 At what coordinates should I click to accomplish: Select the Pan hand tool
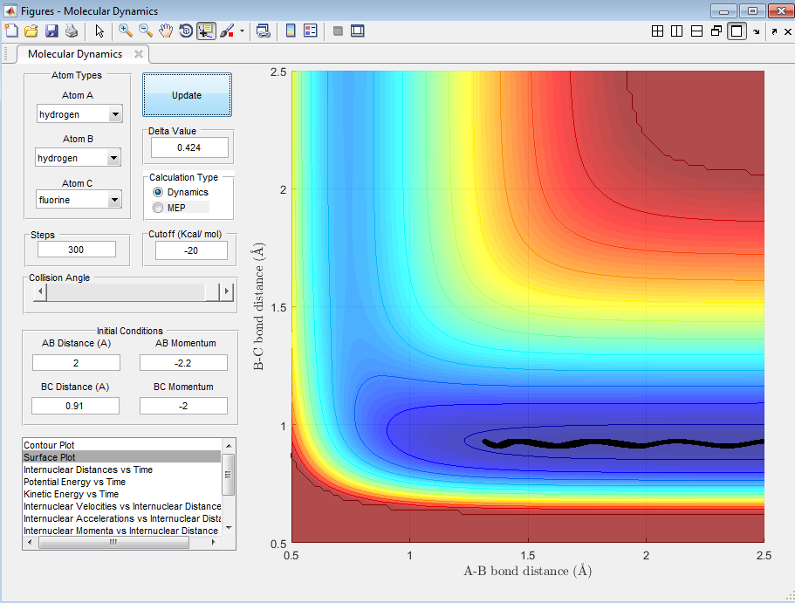pos(166,31)
